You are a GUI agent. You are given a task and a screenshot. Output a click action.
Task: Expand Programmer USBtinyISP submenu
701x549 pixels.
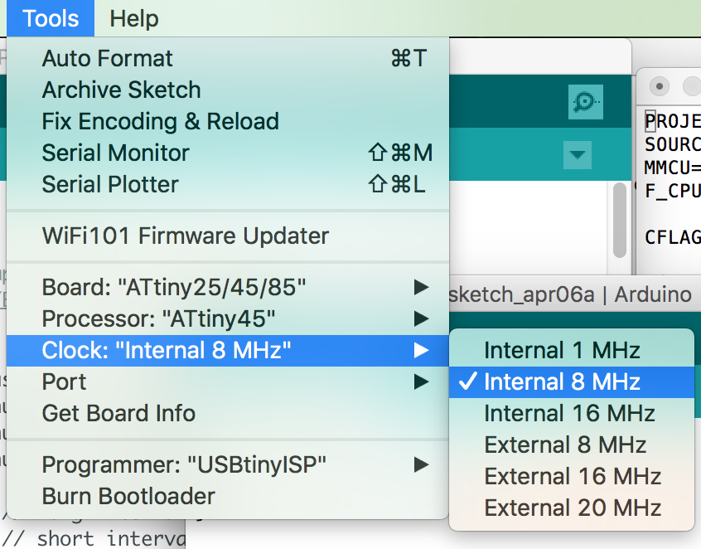[x=228, y=464]
